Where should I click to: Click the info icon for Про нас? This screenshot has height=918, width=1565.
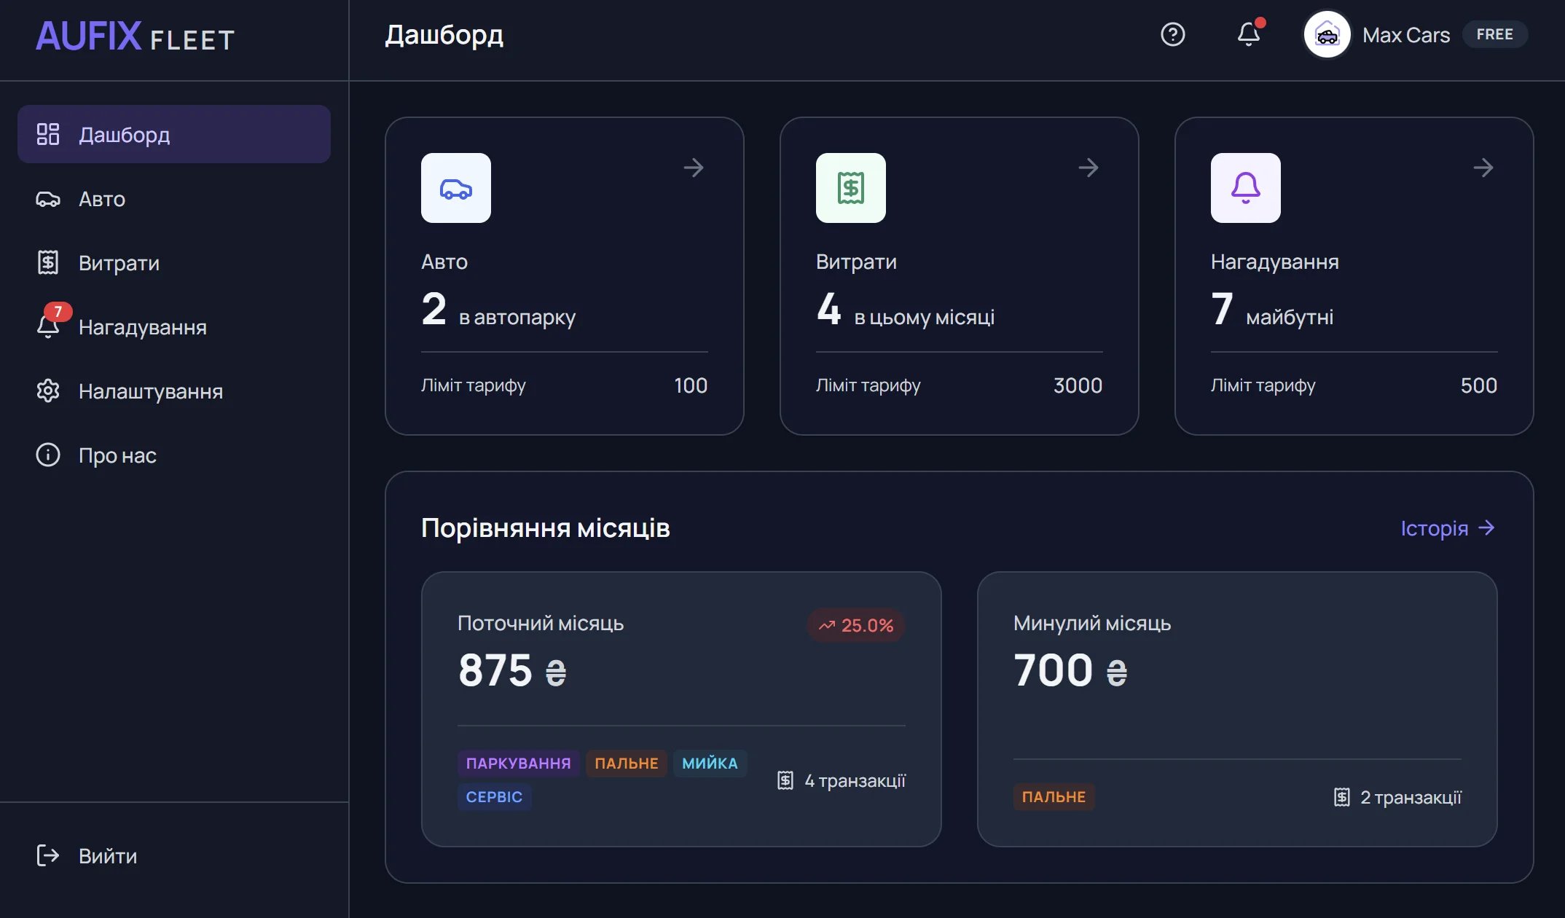48,455
